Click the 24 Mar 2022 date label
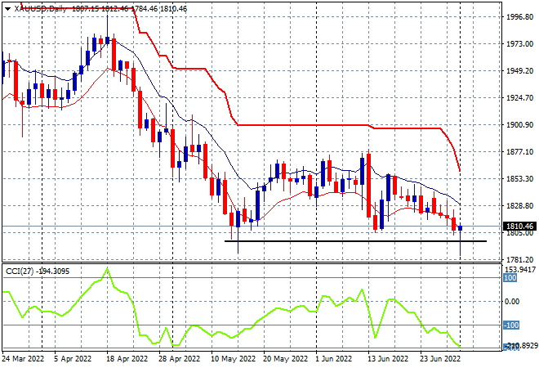539x368 pixels. [24, 359]
